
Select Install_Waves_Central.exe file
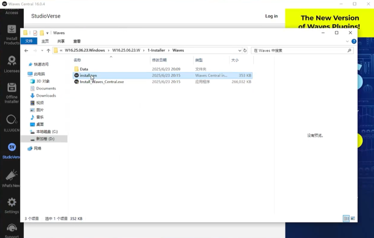(102, 82)
